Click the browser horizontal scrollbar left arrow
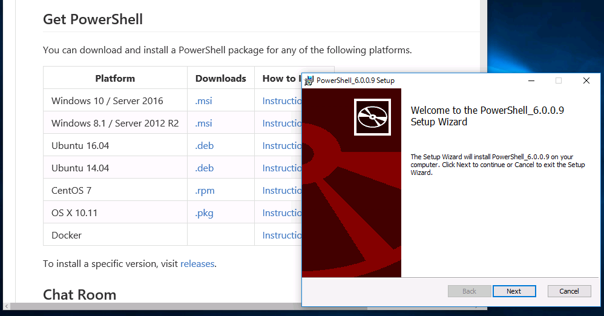Viewport: 604px width, 316px height. (x=7, y=306)
